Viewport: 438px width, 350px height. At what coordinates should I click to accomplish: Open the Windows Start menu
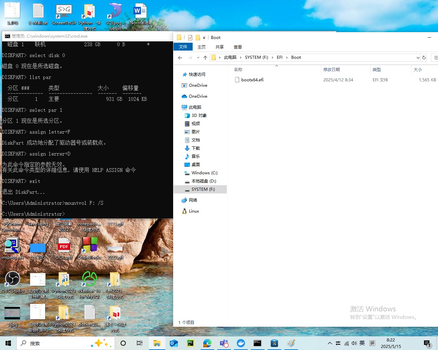click(x=8, y=343)
